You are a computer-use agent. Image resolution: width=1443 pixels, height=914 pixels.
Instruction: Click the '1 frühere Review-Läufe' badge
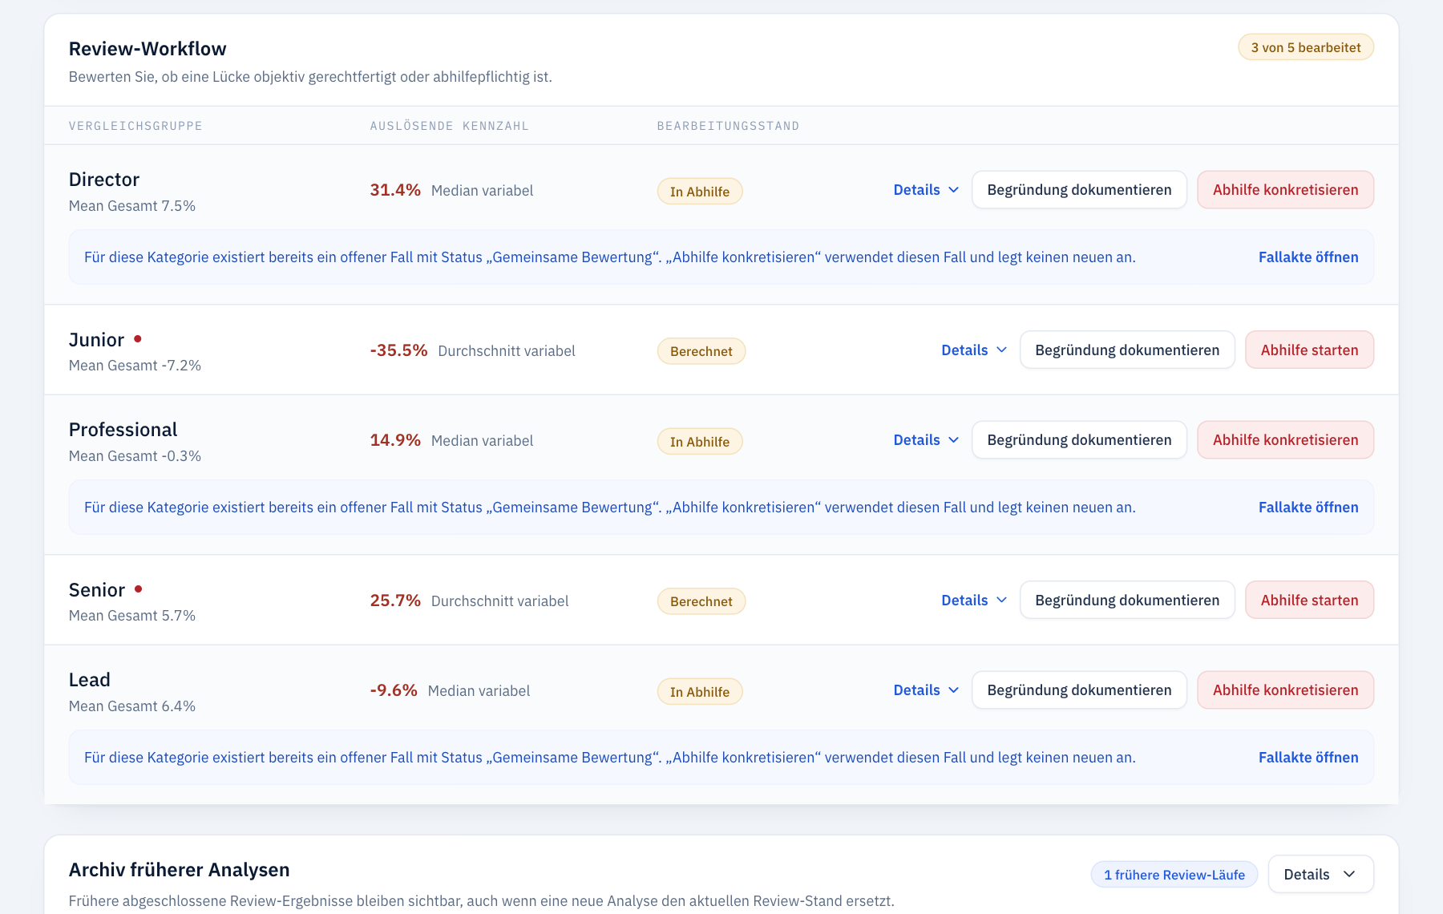point(1174,875)
